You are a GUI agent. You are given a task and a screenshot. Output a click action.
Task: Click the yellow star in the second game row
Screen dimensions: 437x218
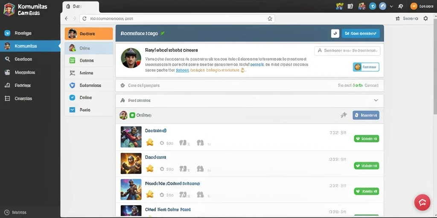[x=150, y=168]
